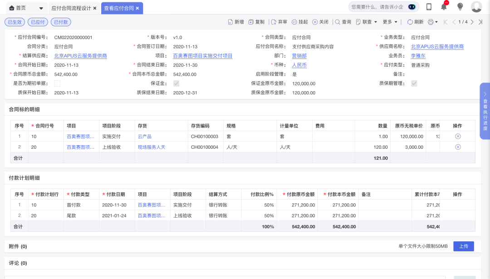Open the 更多 dropdown menu
The image size is (490, 279).
click(390, 22)
